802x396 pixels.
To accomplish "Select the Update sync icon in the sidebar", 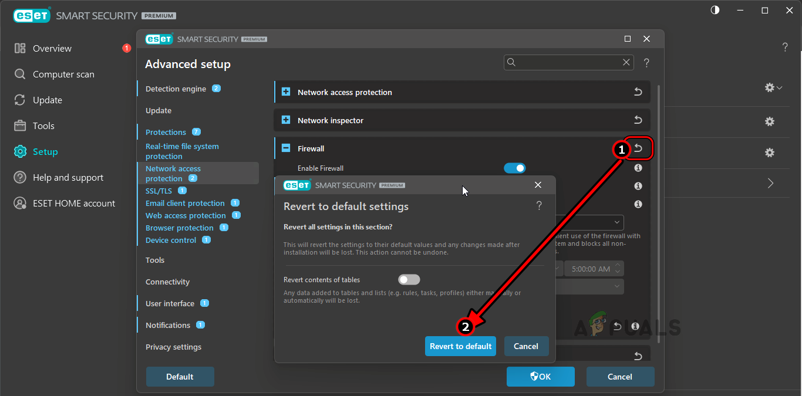I will [20, 100].
